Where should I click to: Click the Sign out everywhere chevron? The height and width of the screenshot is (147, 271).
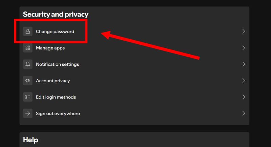pyautogui.click(x=244, y=113)
